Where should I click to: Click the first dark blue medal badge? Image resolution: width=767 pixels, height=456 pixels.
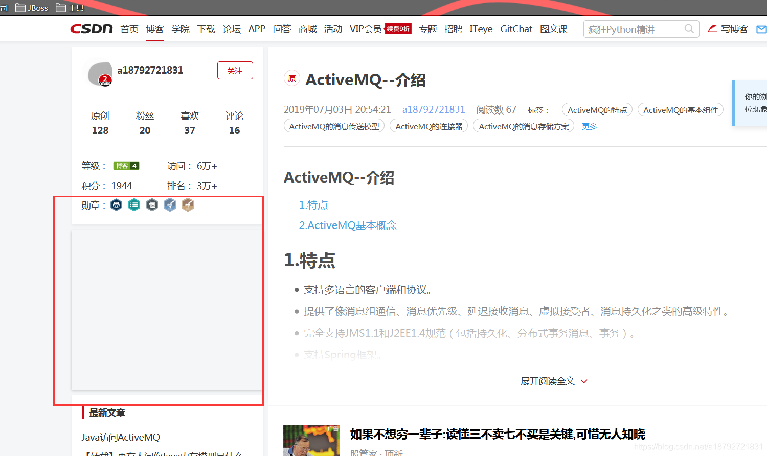click(x=117, y=205)
